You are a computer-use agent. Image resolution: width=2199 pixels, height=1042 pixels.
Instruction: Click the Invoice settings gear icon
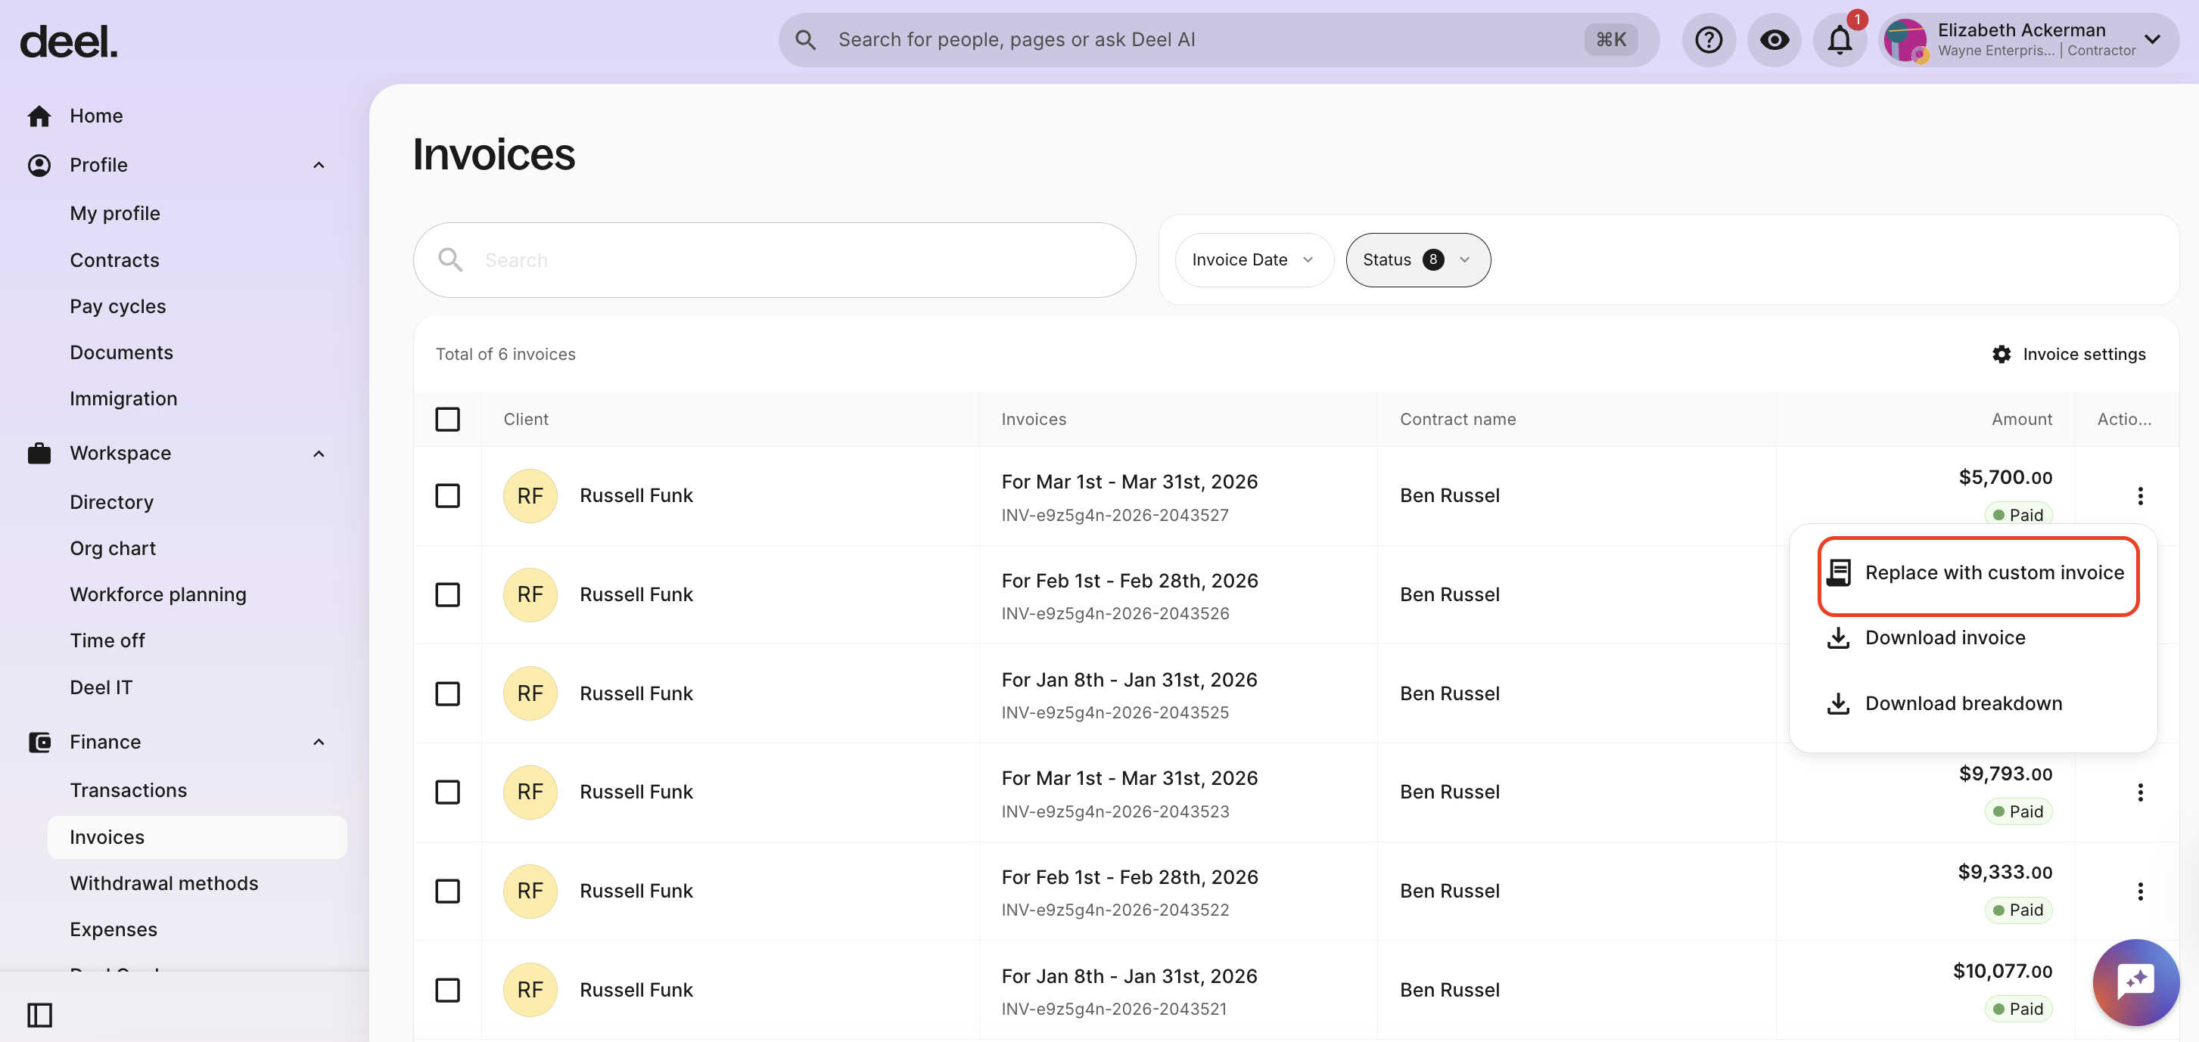coord(2001,354)
